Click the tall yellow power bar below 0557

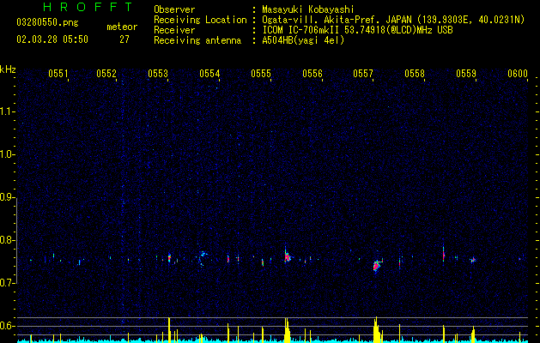coord(376,329)
